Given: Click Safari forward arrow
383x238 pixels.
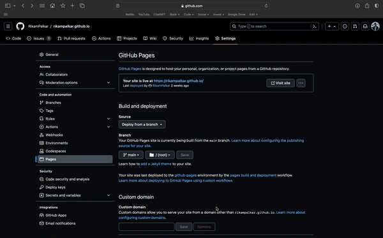Looking at the screenshot, I should click(x=32, y=6).
